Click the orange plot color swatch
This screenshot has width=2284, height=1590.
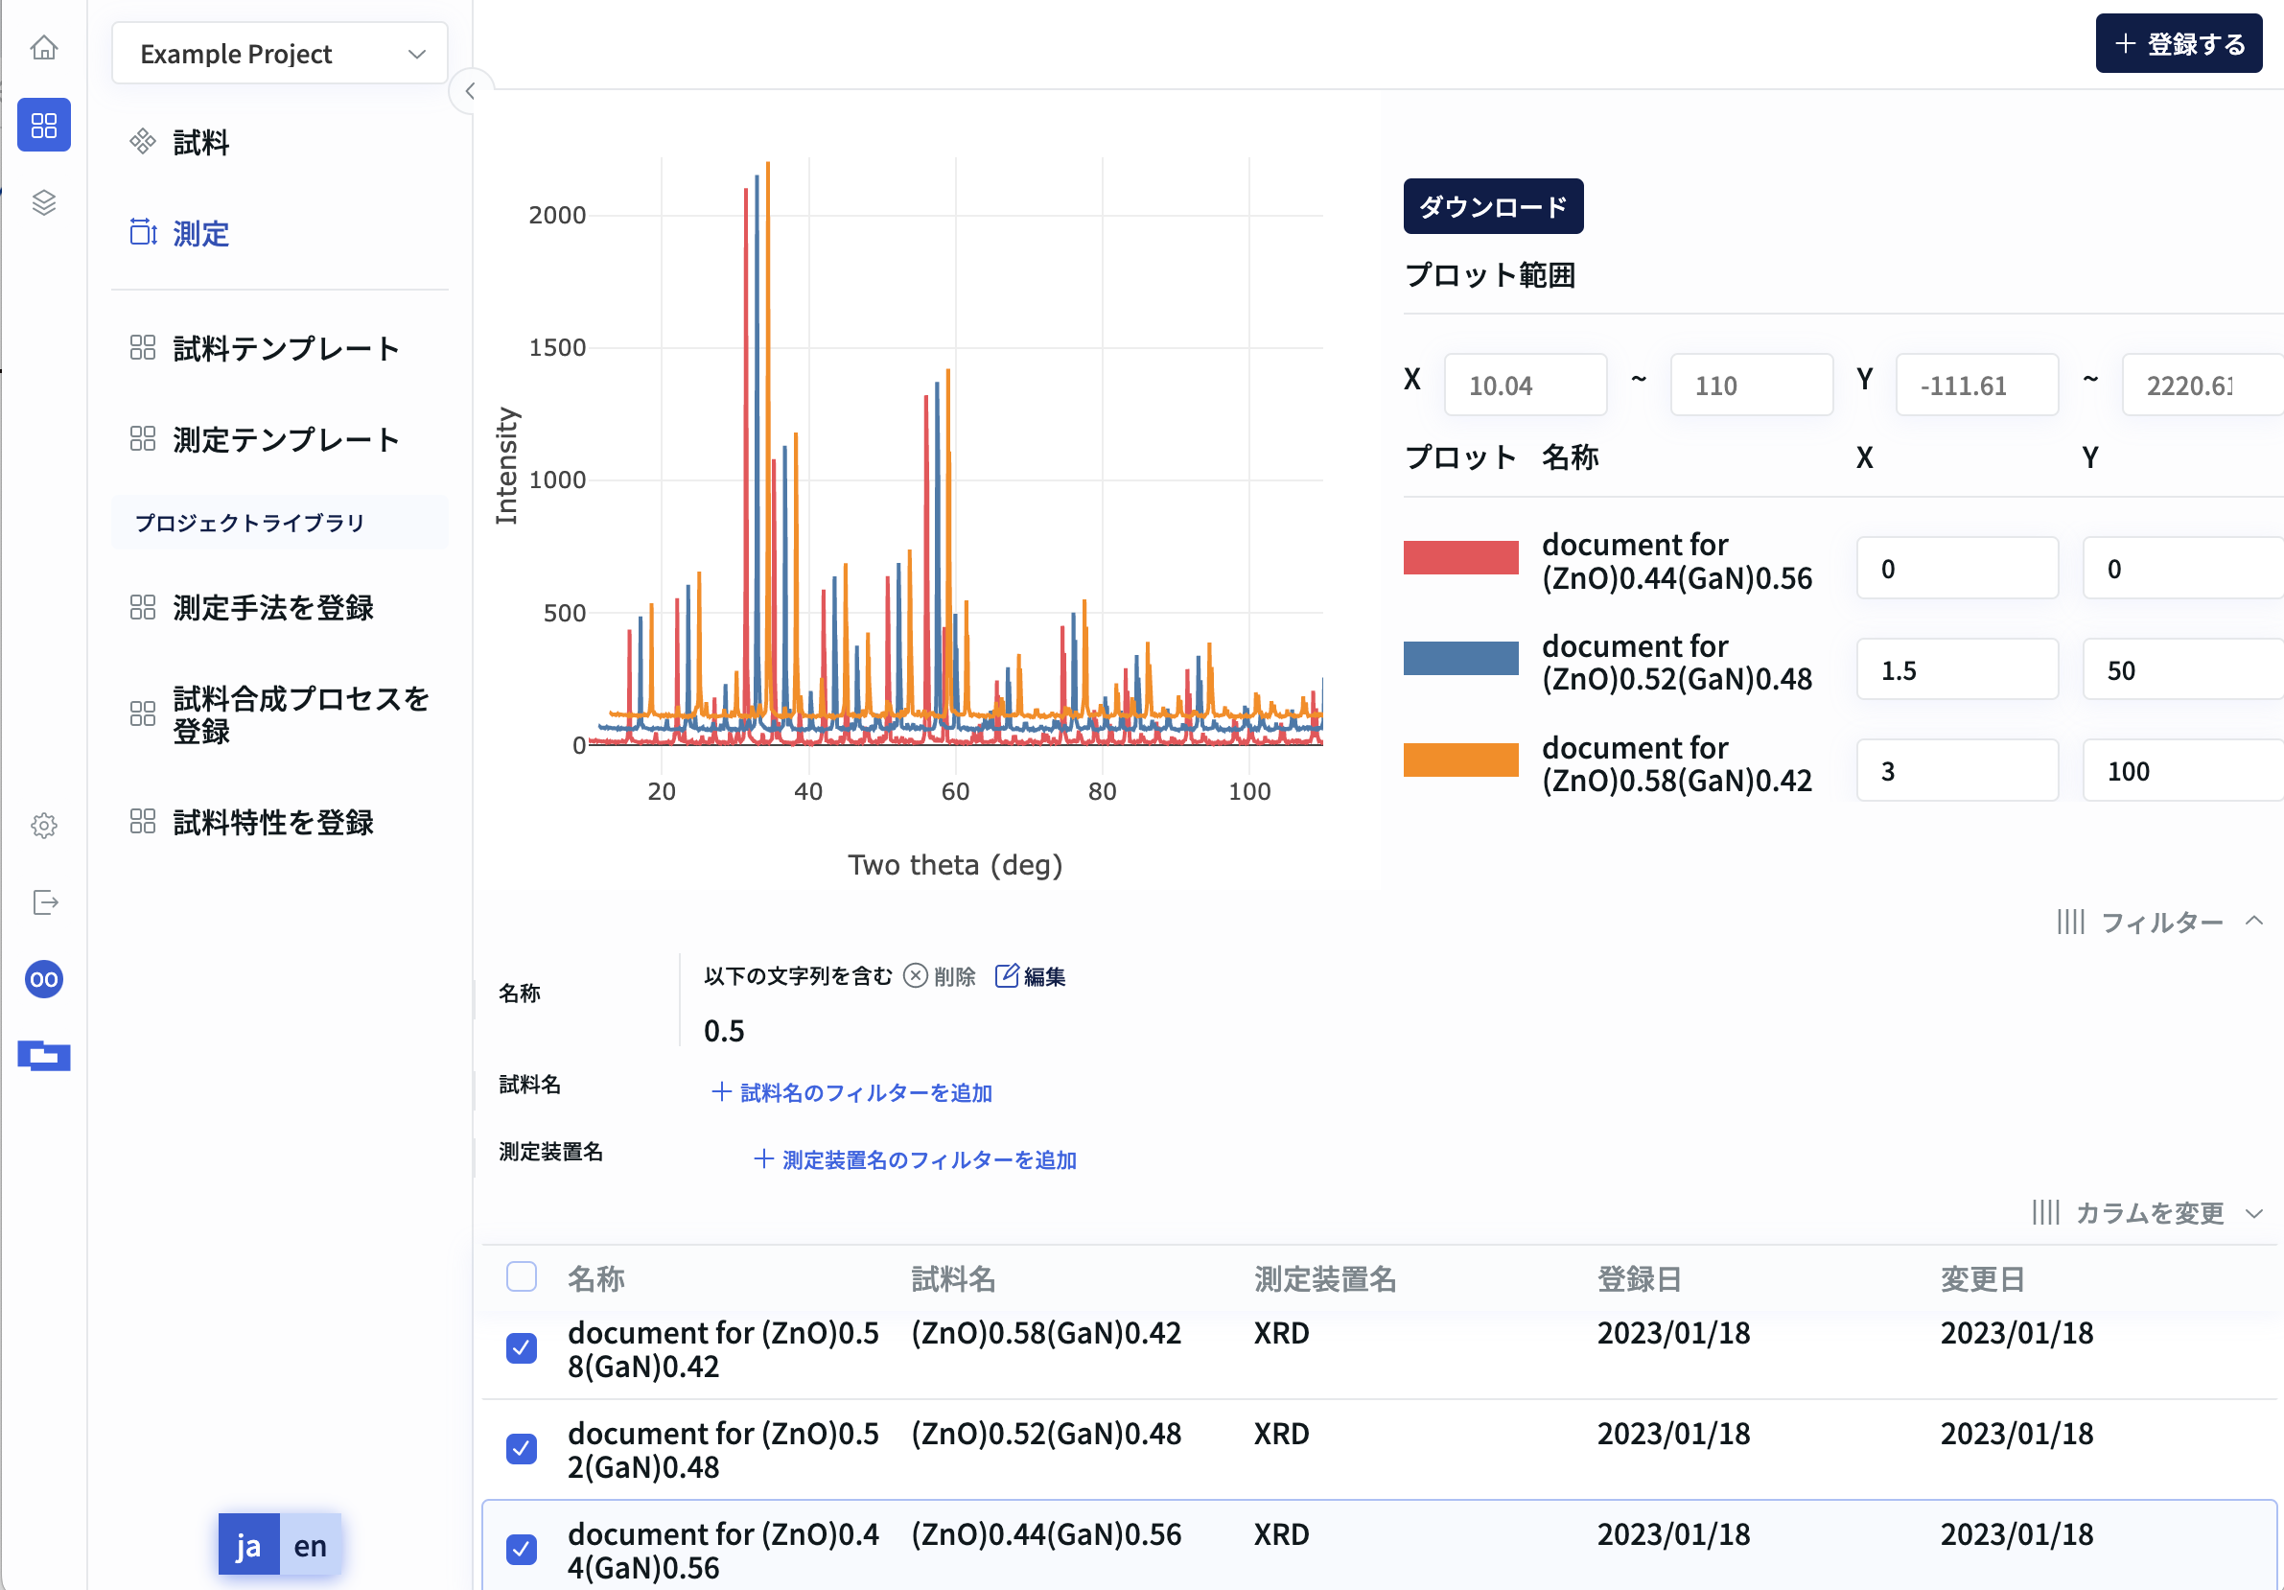tap(1460, 760)
